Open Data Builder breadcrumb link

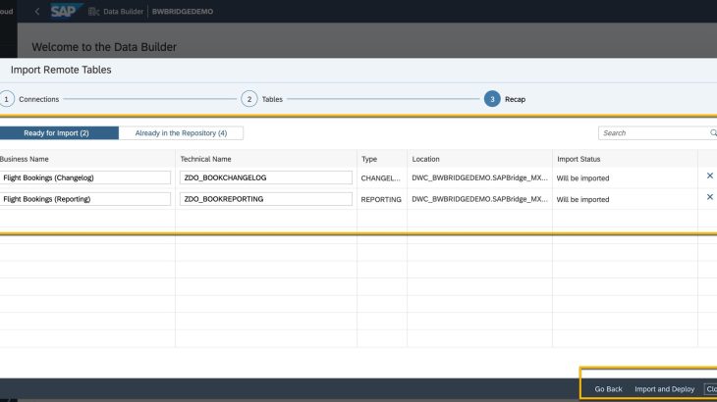(123, 12)
